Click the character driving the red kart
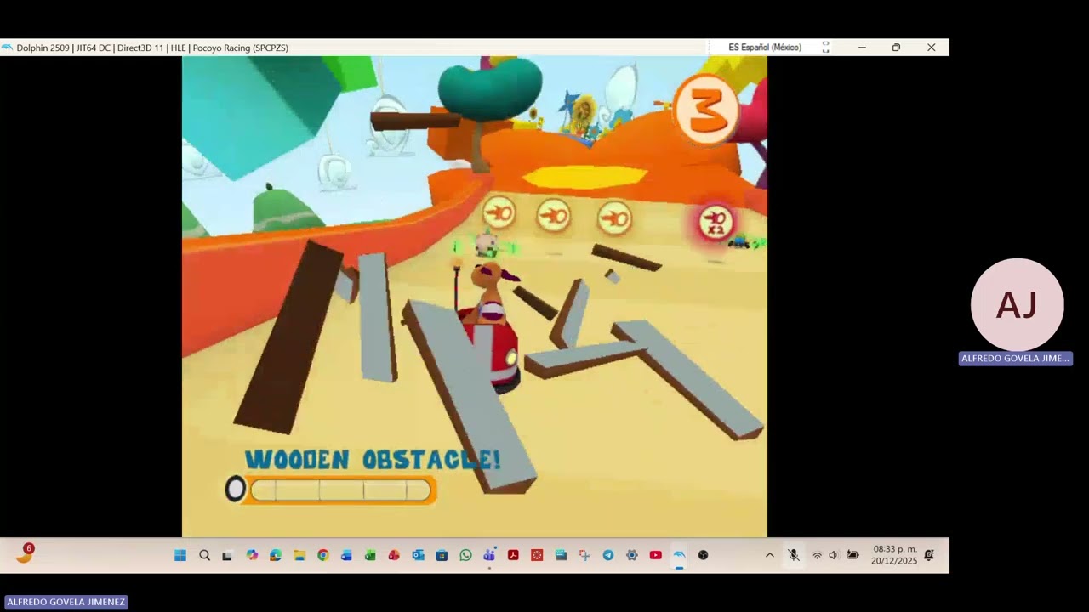Screen dimensions: 1089x612 [x=490, y=293]
